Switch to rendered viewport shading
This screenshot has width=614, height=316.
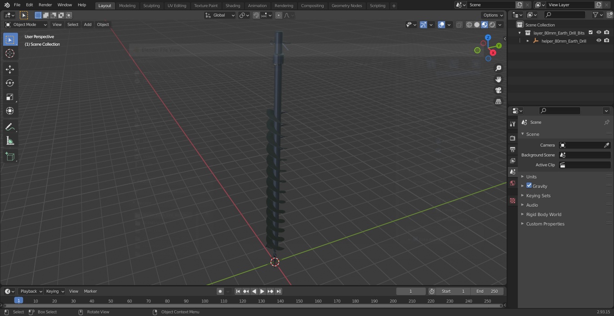click(492, 25)
